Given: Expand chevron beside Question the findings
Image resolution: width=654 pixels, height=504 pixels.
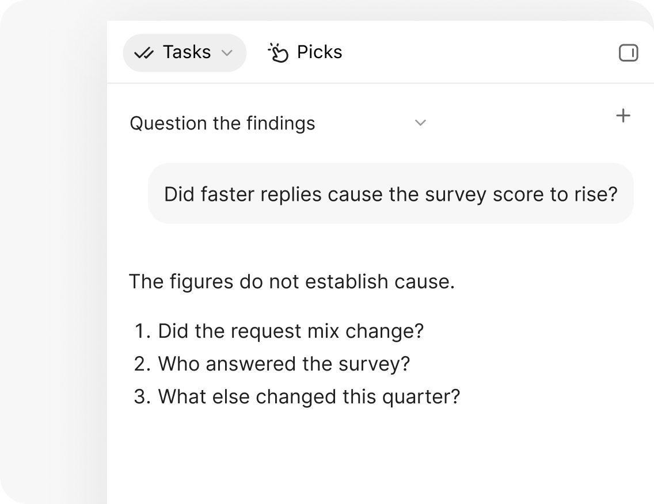Looking at the screenshot, I should click(x=420, y=123).
